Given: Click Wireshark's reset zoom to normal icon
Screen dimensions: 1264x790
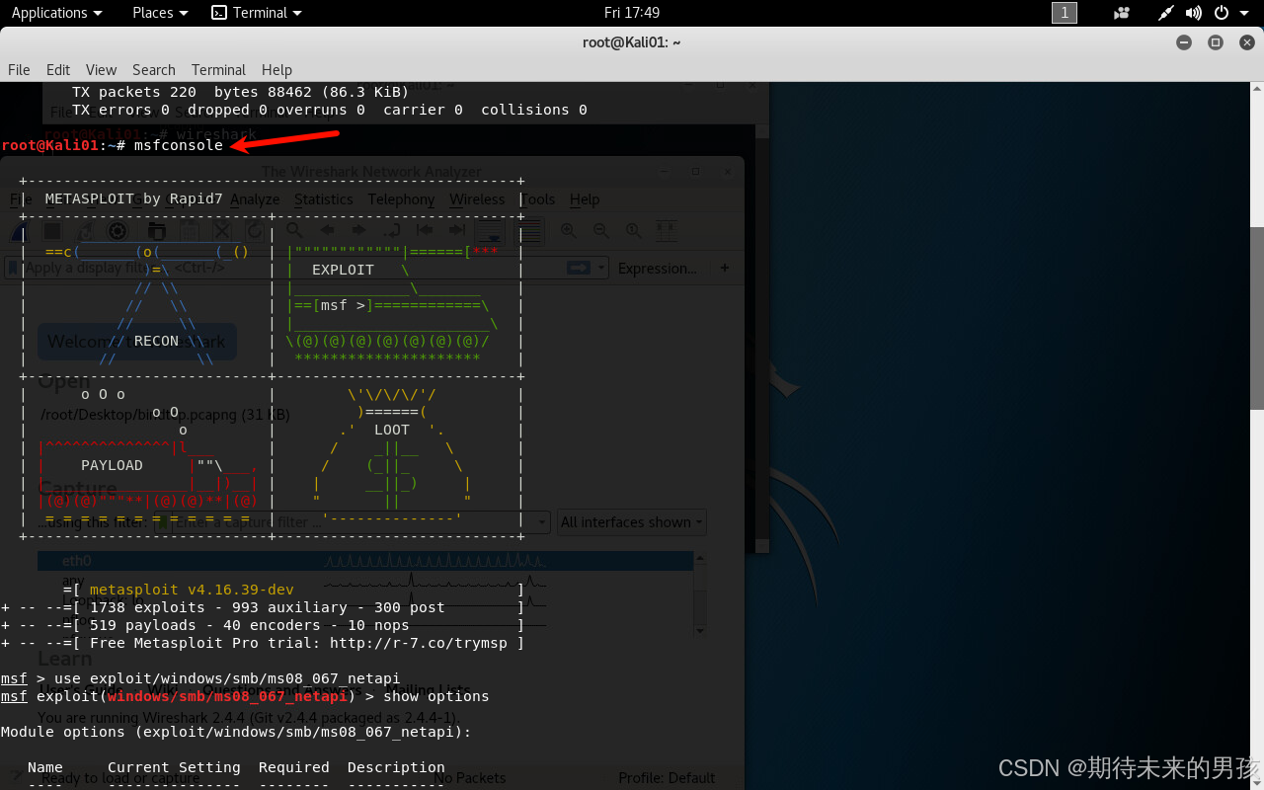Looking at the screenshot, I should (x=633, y=231).
